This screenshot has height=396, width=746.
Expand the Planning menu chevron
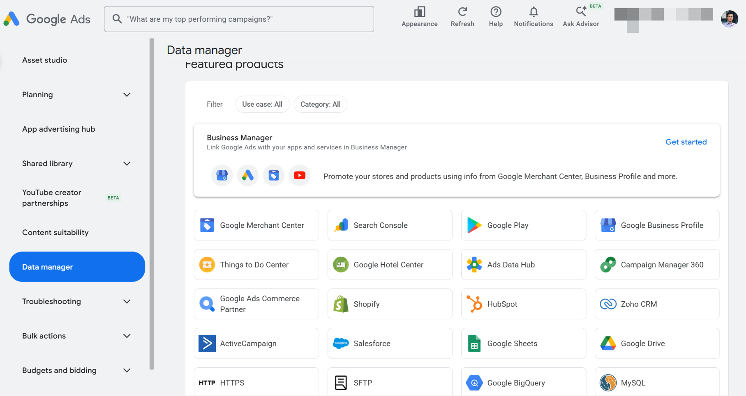pyautogui.click(x=127, y=94)
